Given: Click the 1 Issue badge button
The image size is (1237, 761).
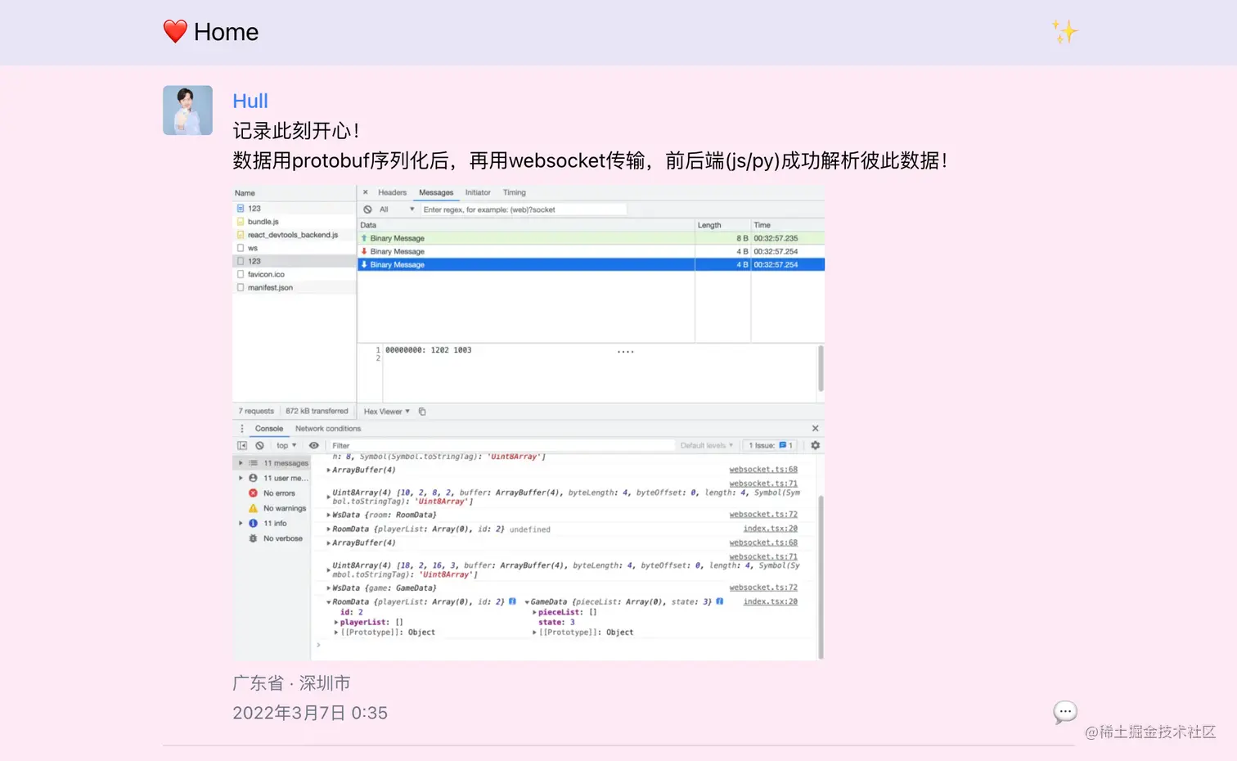Looking at the screenshot, I should [x=771, y=446].
